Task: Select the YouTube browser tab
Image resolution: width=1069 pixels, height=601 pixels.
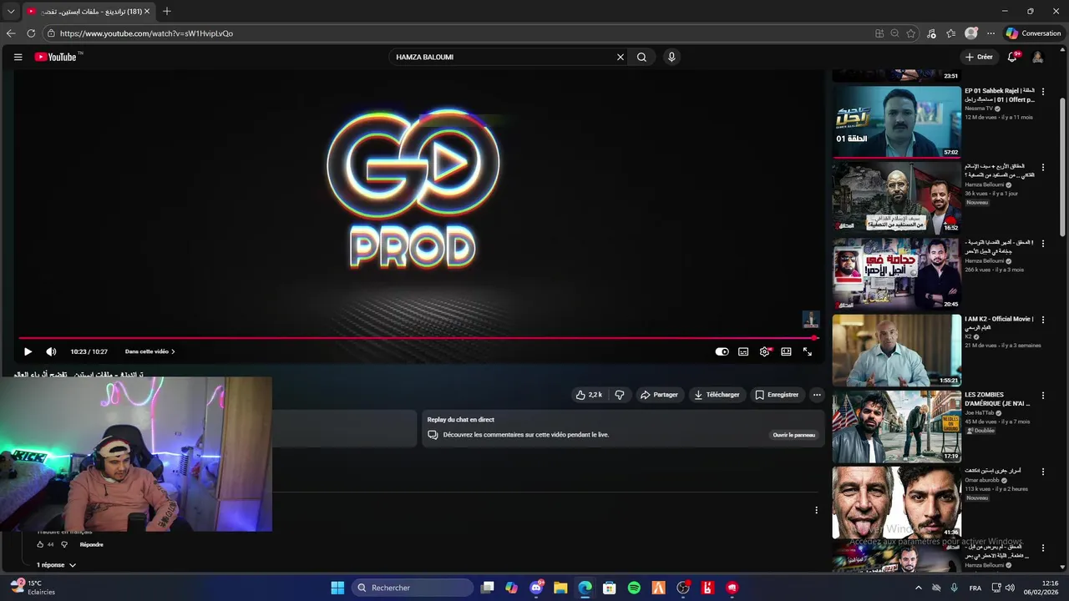Action: [x=89, y=11]
